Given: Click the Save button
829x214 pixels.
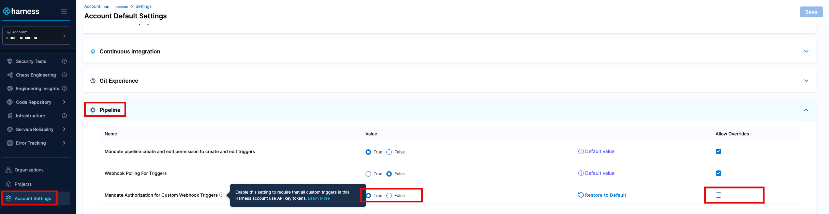Looking at the screenshot, I should click(811, 12).
